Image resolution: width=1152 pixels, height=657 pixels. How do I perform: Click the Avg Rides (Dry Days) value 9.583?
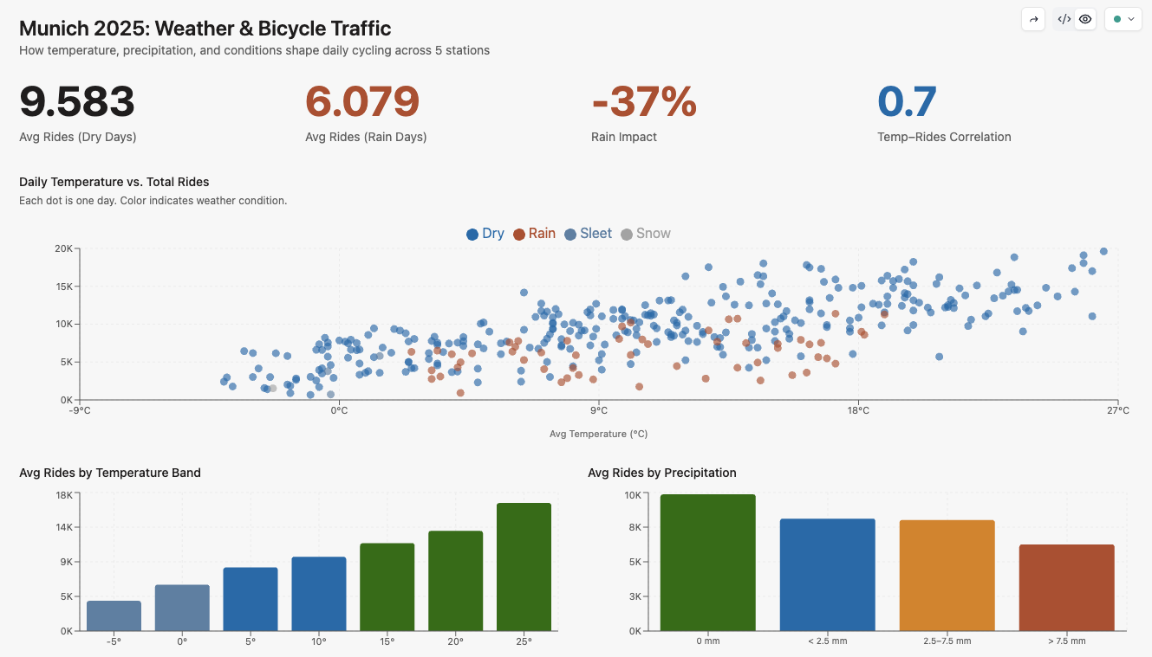click(77, 102)
